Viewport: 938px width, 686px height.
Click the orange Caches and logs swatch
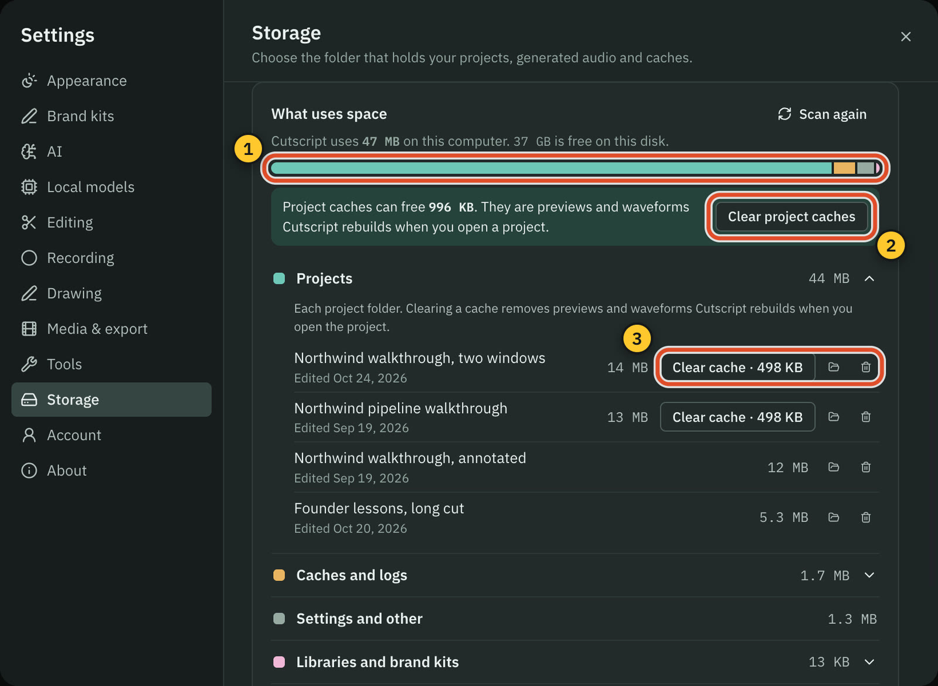[279, 575]
